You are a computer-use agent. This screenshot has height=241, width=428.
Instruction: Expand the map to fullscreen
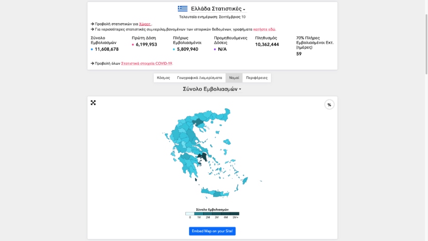coord(93,103)
